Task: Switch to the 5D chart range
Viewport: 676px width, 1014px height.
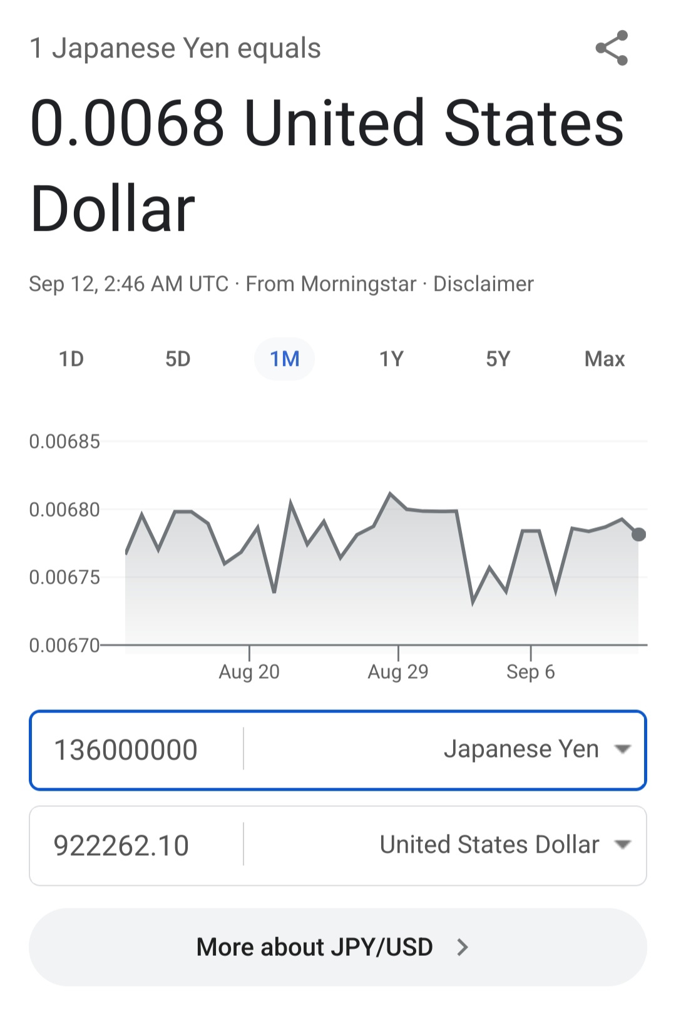Action: 178,359
